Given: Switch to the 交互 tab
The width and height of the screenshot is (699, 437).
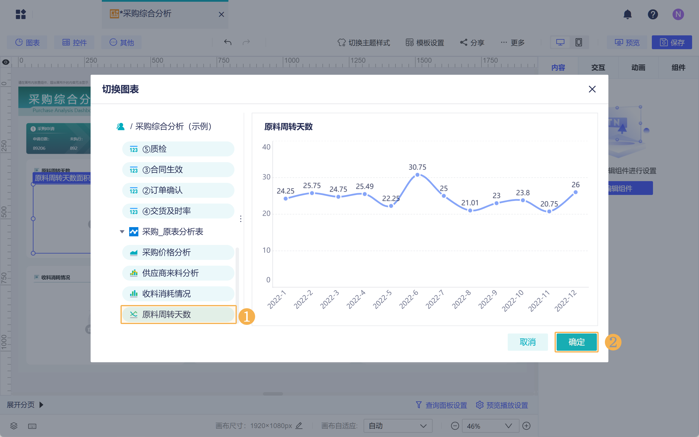Looking at the screenshot, I should tap(598, 68).
